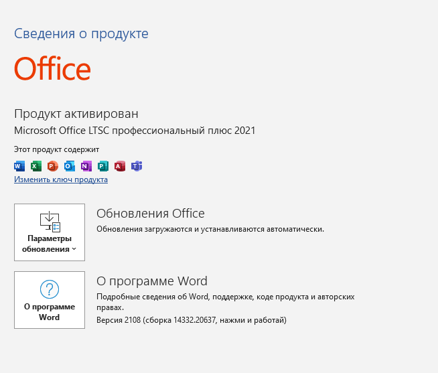
Task: Click the Сведения о продукте heading
Action: (x=81, y=33)
